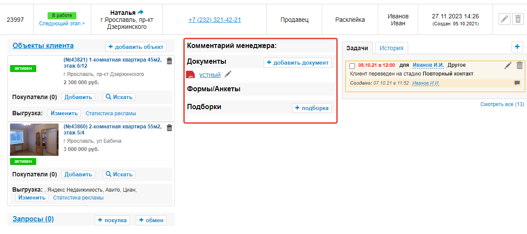The width and height of the screenshot is (527, 234).
Task: Delete the task using its trash icon
Action: coord(519,65)
